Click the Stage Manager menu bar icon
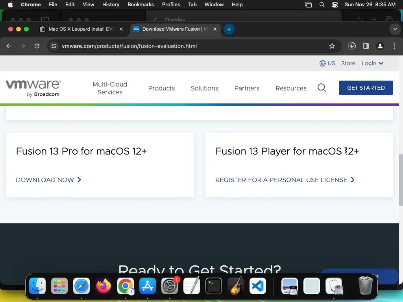 click(308, 4)
